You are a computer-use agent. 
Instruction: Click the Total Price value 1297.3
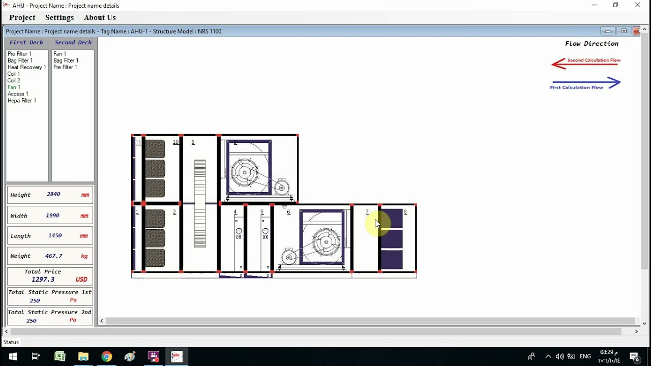pyautogui.click(x=43, y=280)
